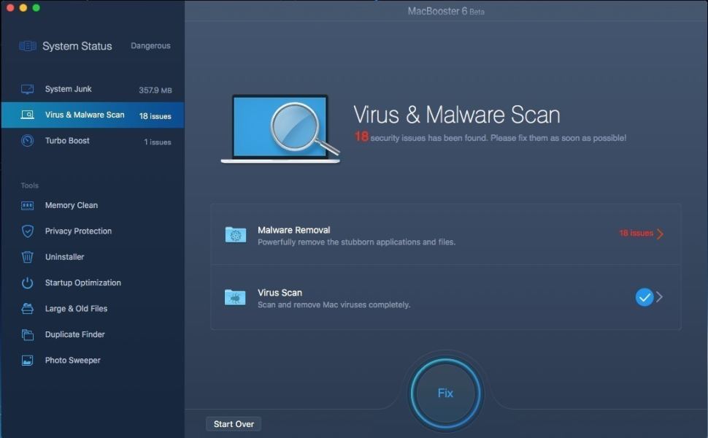Expand the Virus Scan row arrow

(x=659, y=297)
